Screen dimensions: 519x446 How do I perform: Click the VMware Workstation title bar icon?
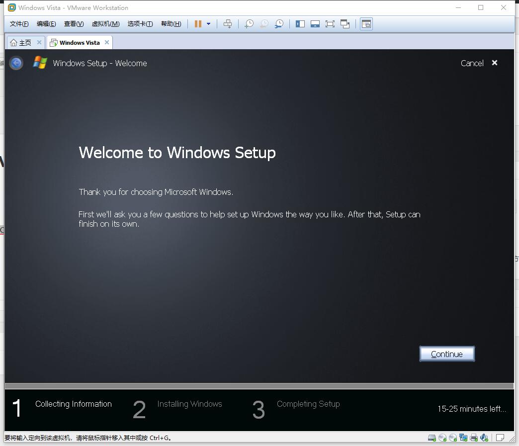point(12,7)
